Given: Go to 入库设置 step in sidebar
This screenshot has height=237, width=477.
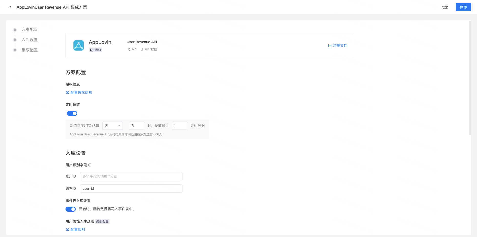Looking at the screenshot, I should tap(29, 40).
